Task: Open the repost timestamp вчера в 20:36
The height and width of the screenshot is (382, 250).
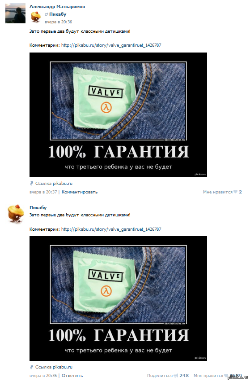Action: [x=58, y=22]
